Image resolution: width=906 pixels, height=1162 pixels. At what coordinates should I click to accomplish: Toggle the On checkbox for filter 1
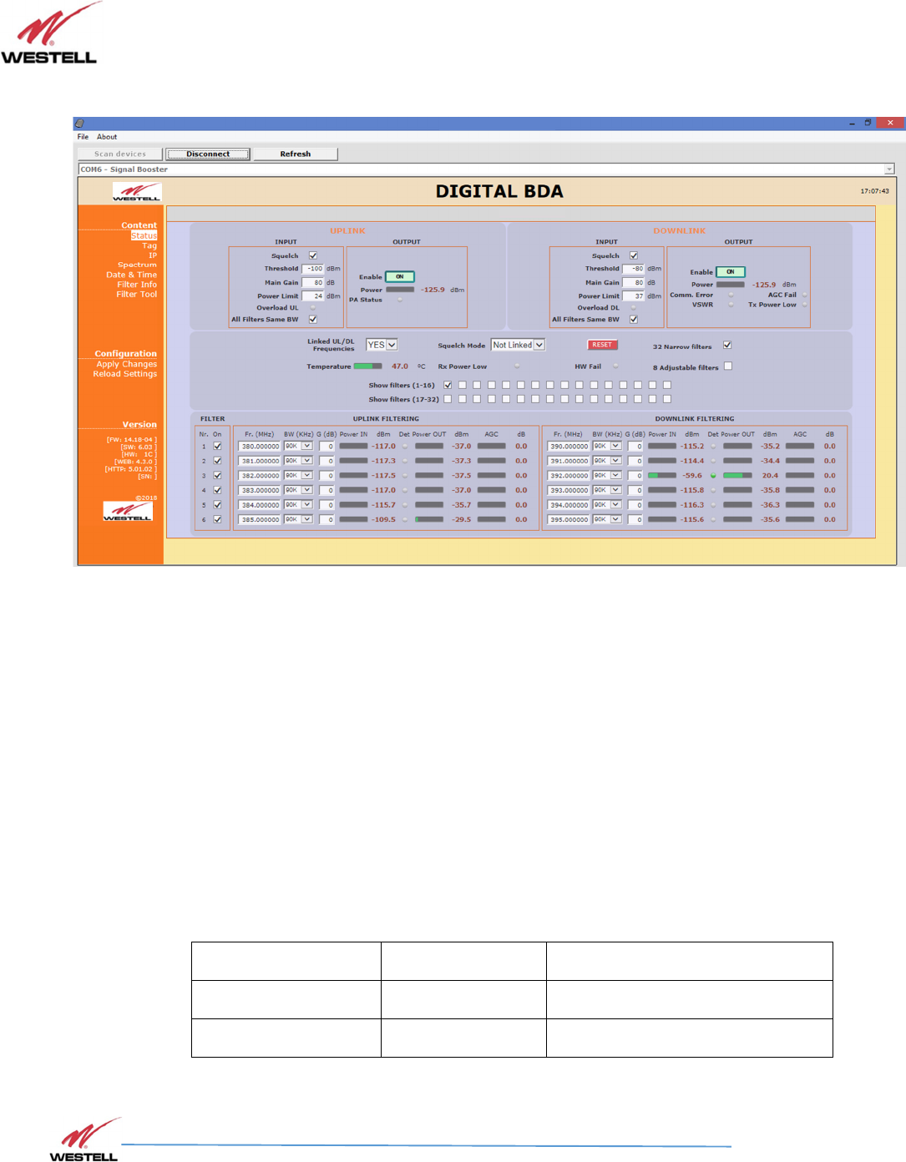[218, 446]
